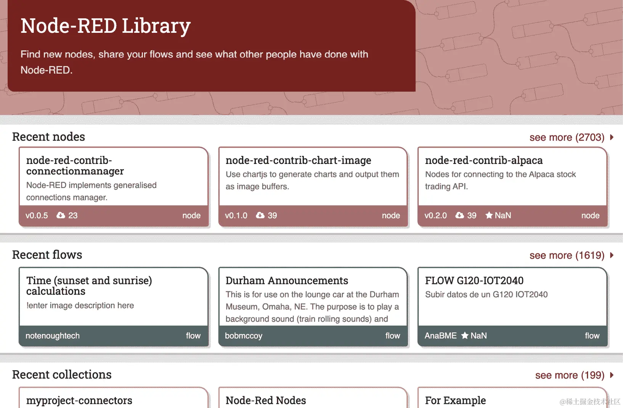
Task: Open Time (sunset and sunrise) calculations flow
Action: (89, 286)
